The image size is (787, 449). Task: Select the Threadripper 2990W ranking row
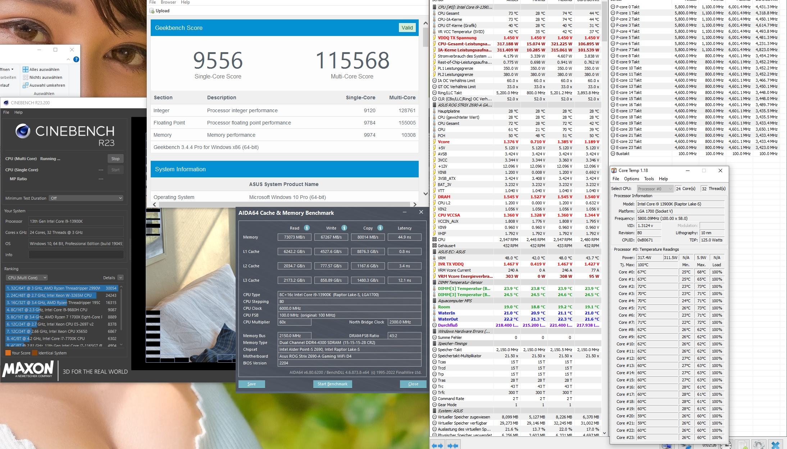coord(61,288)
